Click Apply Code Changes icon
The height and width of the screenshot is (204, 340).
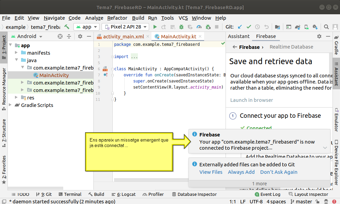(x=173, y=27)
